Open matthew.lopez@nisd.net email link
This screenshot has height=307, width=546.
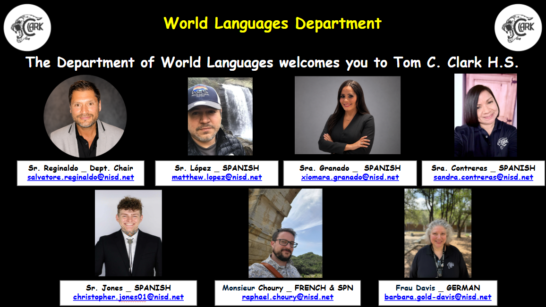(217, 177)
